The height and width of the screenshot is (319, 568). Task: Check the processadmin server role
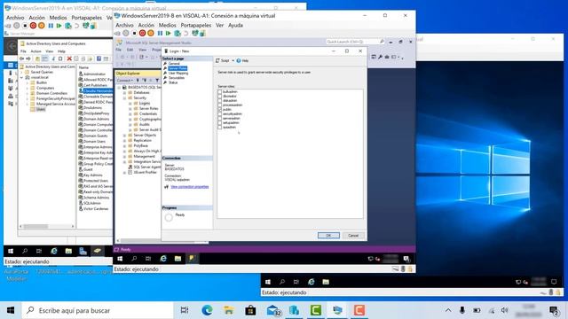(x=220, y=105)
